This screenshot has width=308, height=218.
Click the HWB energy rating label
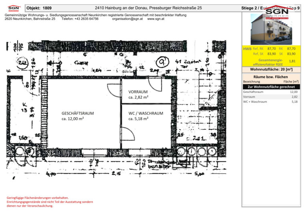click(248, 48)
